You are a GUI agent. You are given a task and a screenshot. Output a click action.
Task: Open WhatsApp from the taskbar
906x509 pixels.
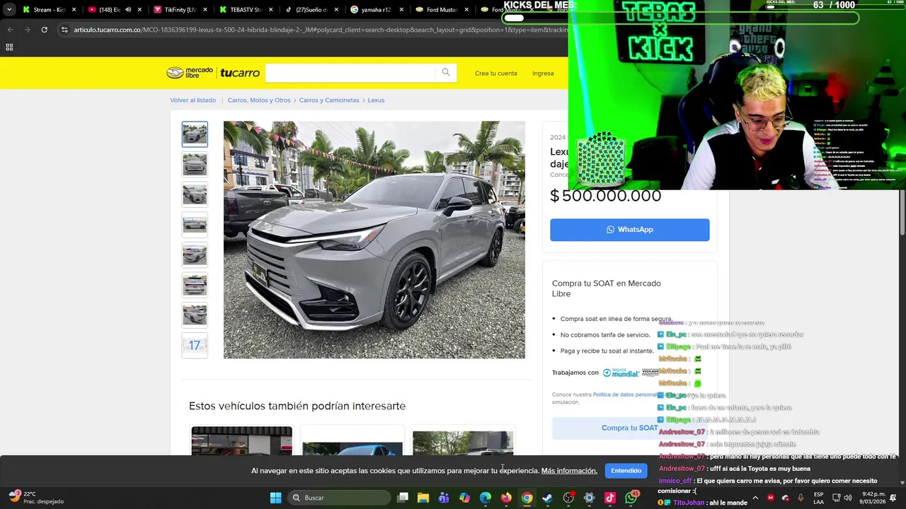click(x=631, y=498)
